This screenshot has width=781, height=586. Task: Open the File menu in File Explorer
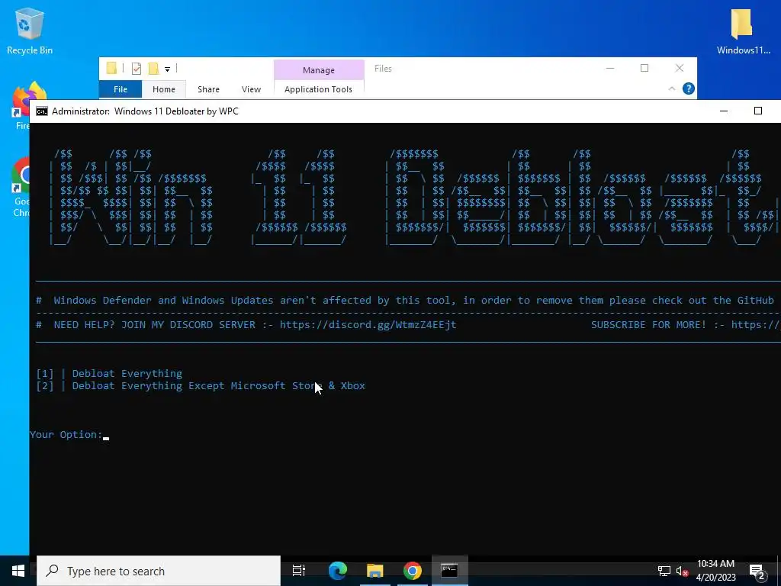[x=121, y=89]
